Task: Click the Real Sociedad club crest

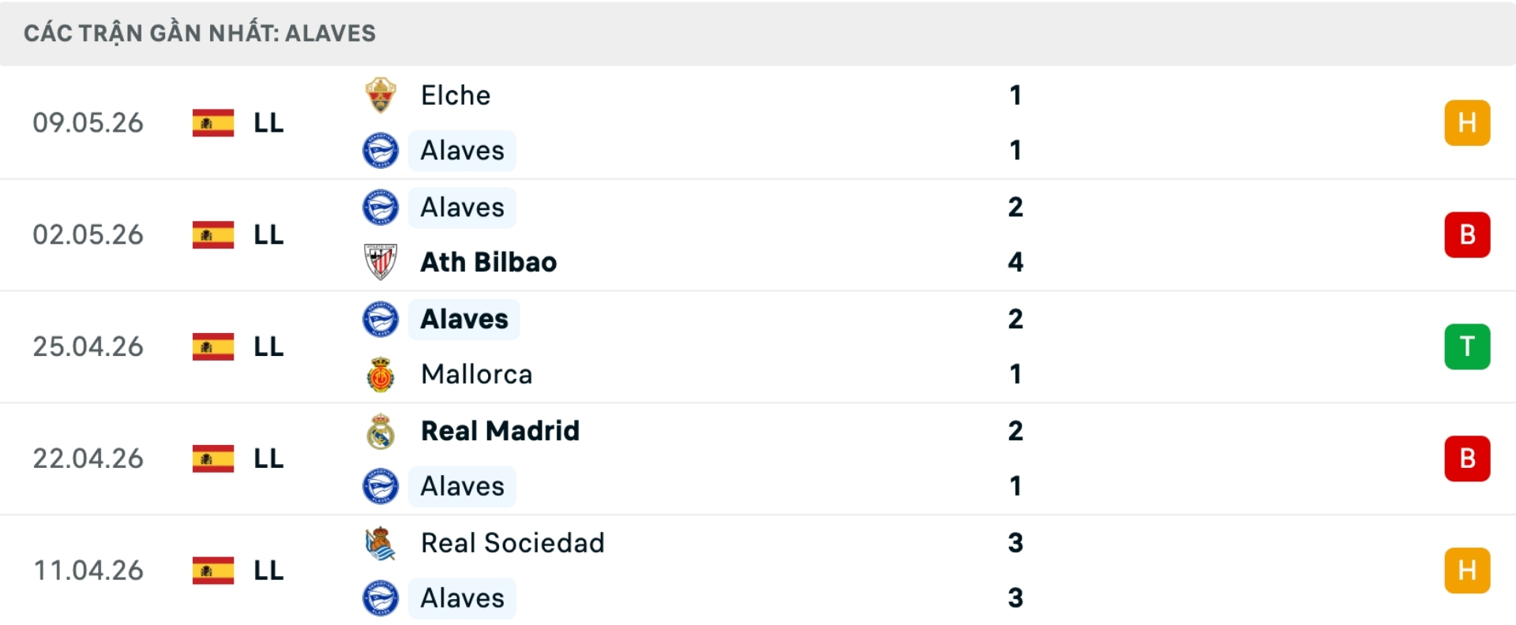Action: pos(381,543)
